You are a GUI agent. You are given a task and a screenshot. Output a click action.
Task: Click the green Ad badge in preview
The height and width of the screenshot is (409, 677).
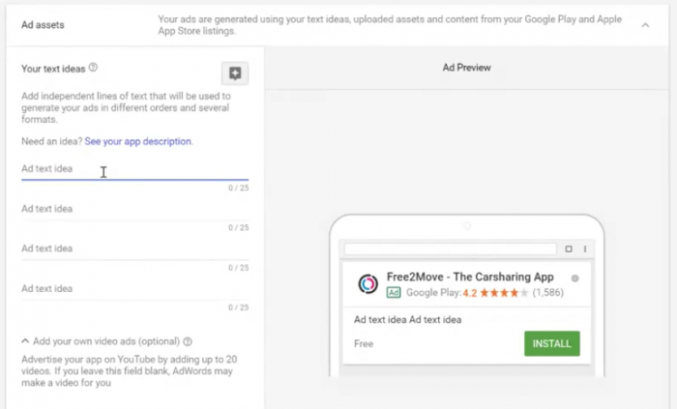pos(394,292)
